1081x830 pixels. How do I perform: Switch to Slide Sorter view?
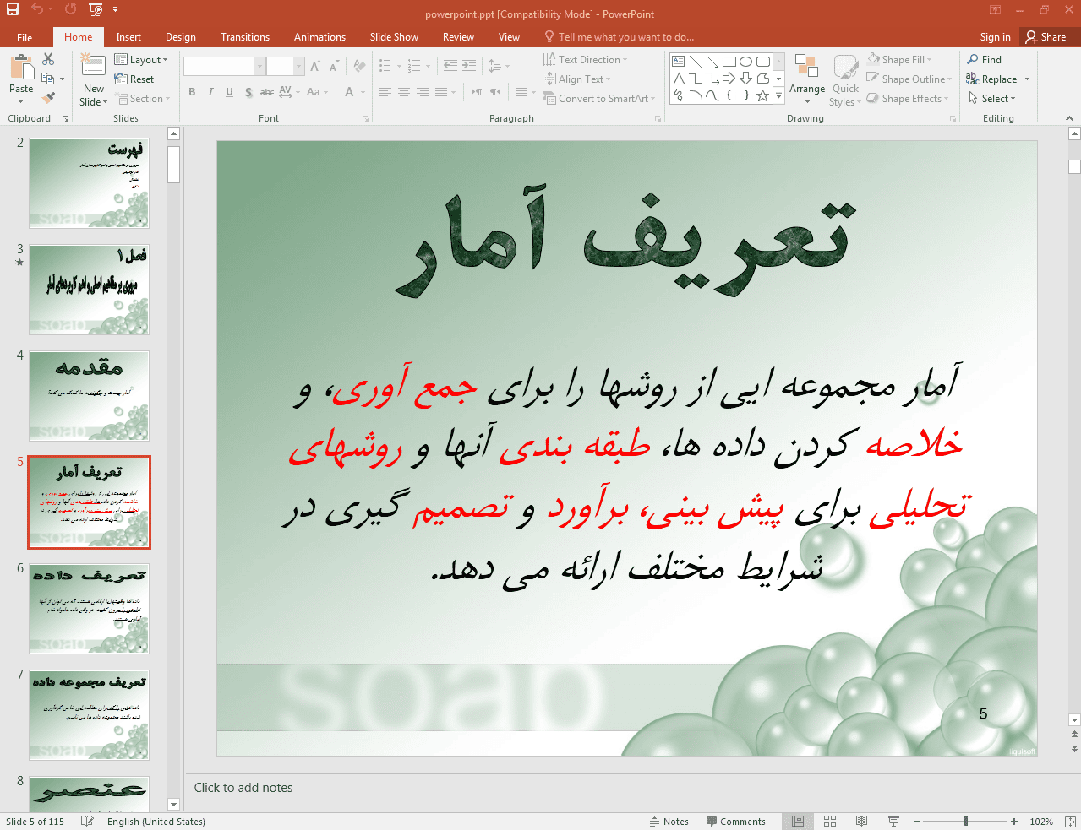(x=830, y=822)
